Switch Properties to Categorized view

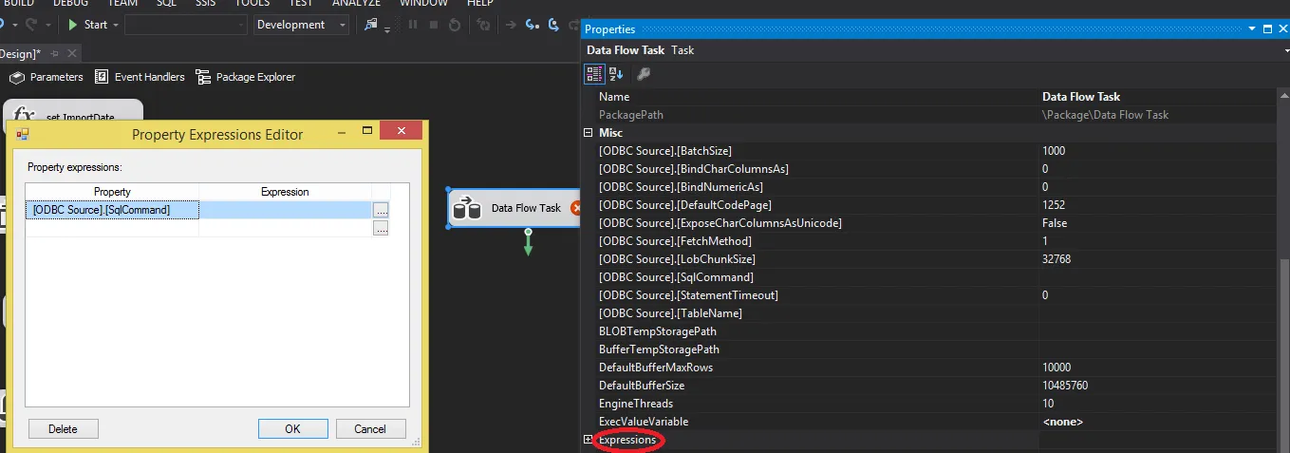(x=594, y=73)
